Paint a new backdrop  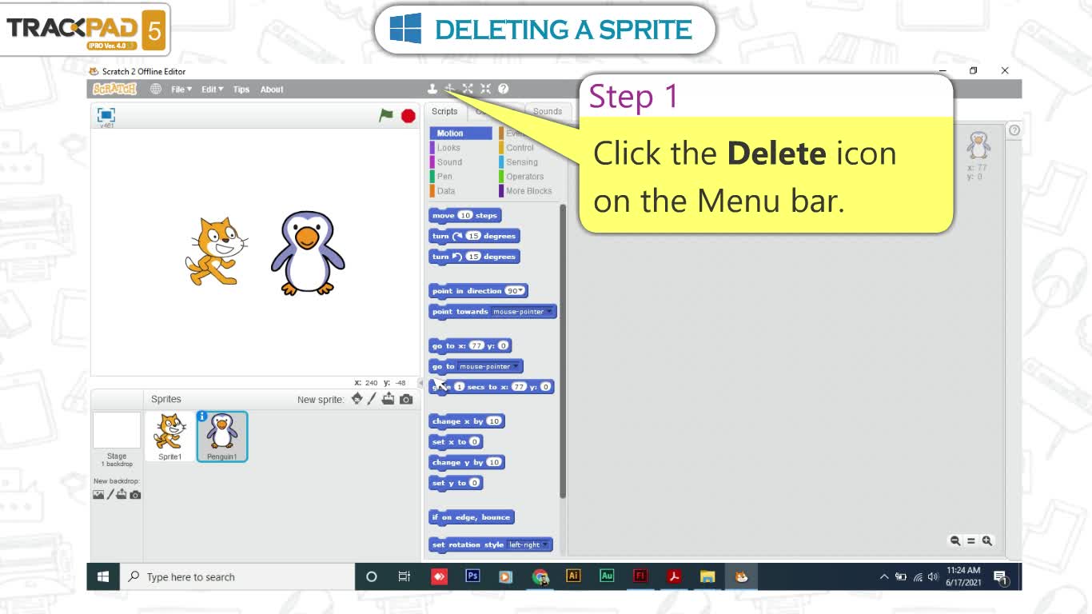[110, 495]
